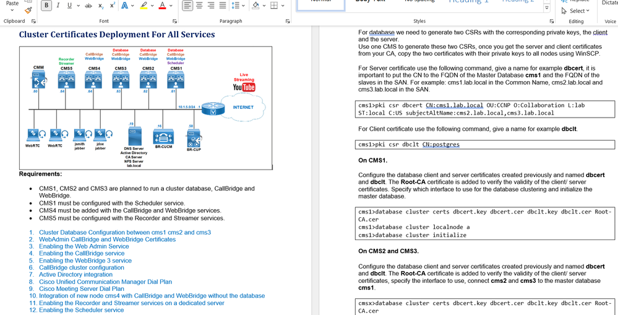
Task: Open the Styles pane launcher
Action: tap(551, 21)
